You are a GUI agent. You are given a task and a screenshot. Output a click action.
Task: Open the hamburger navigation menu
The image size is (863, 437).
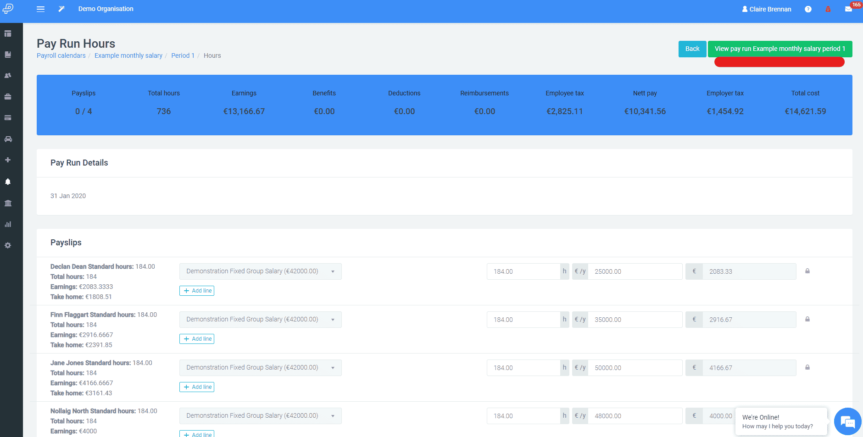[40, 9]
